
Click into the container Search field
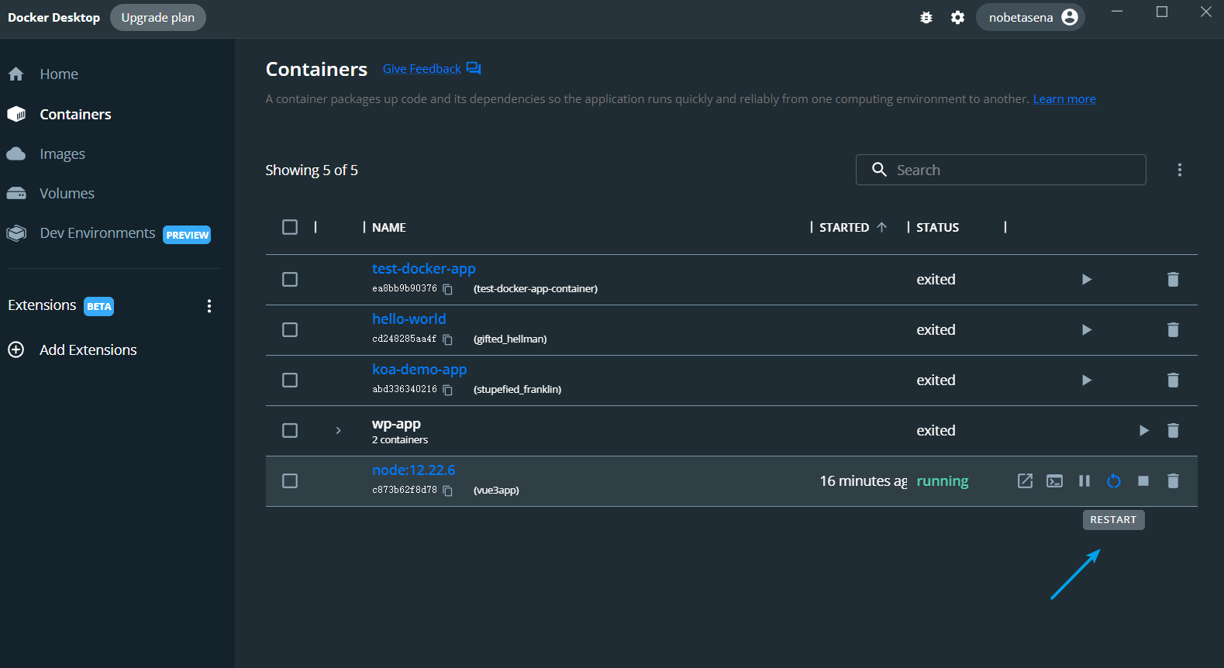point(1008,170)
